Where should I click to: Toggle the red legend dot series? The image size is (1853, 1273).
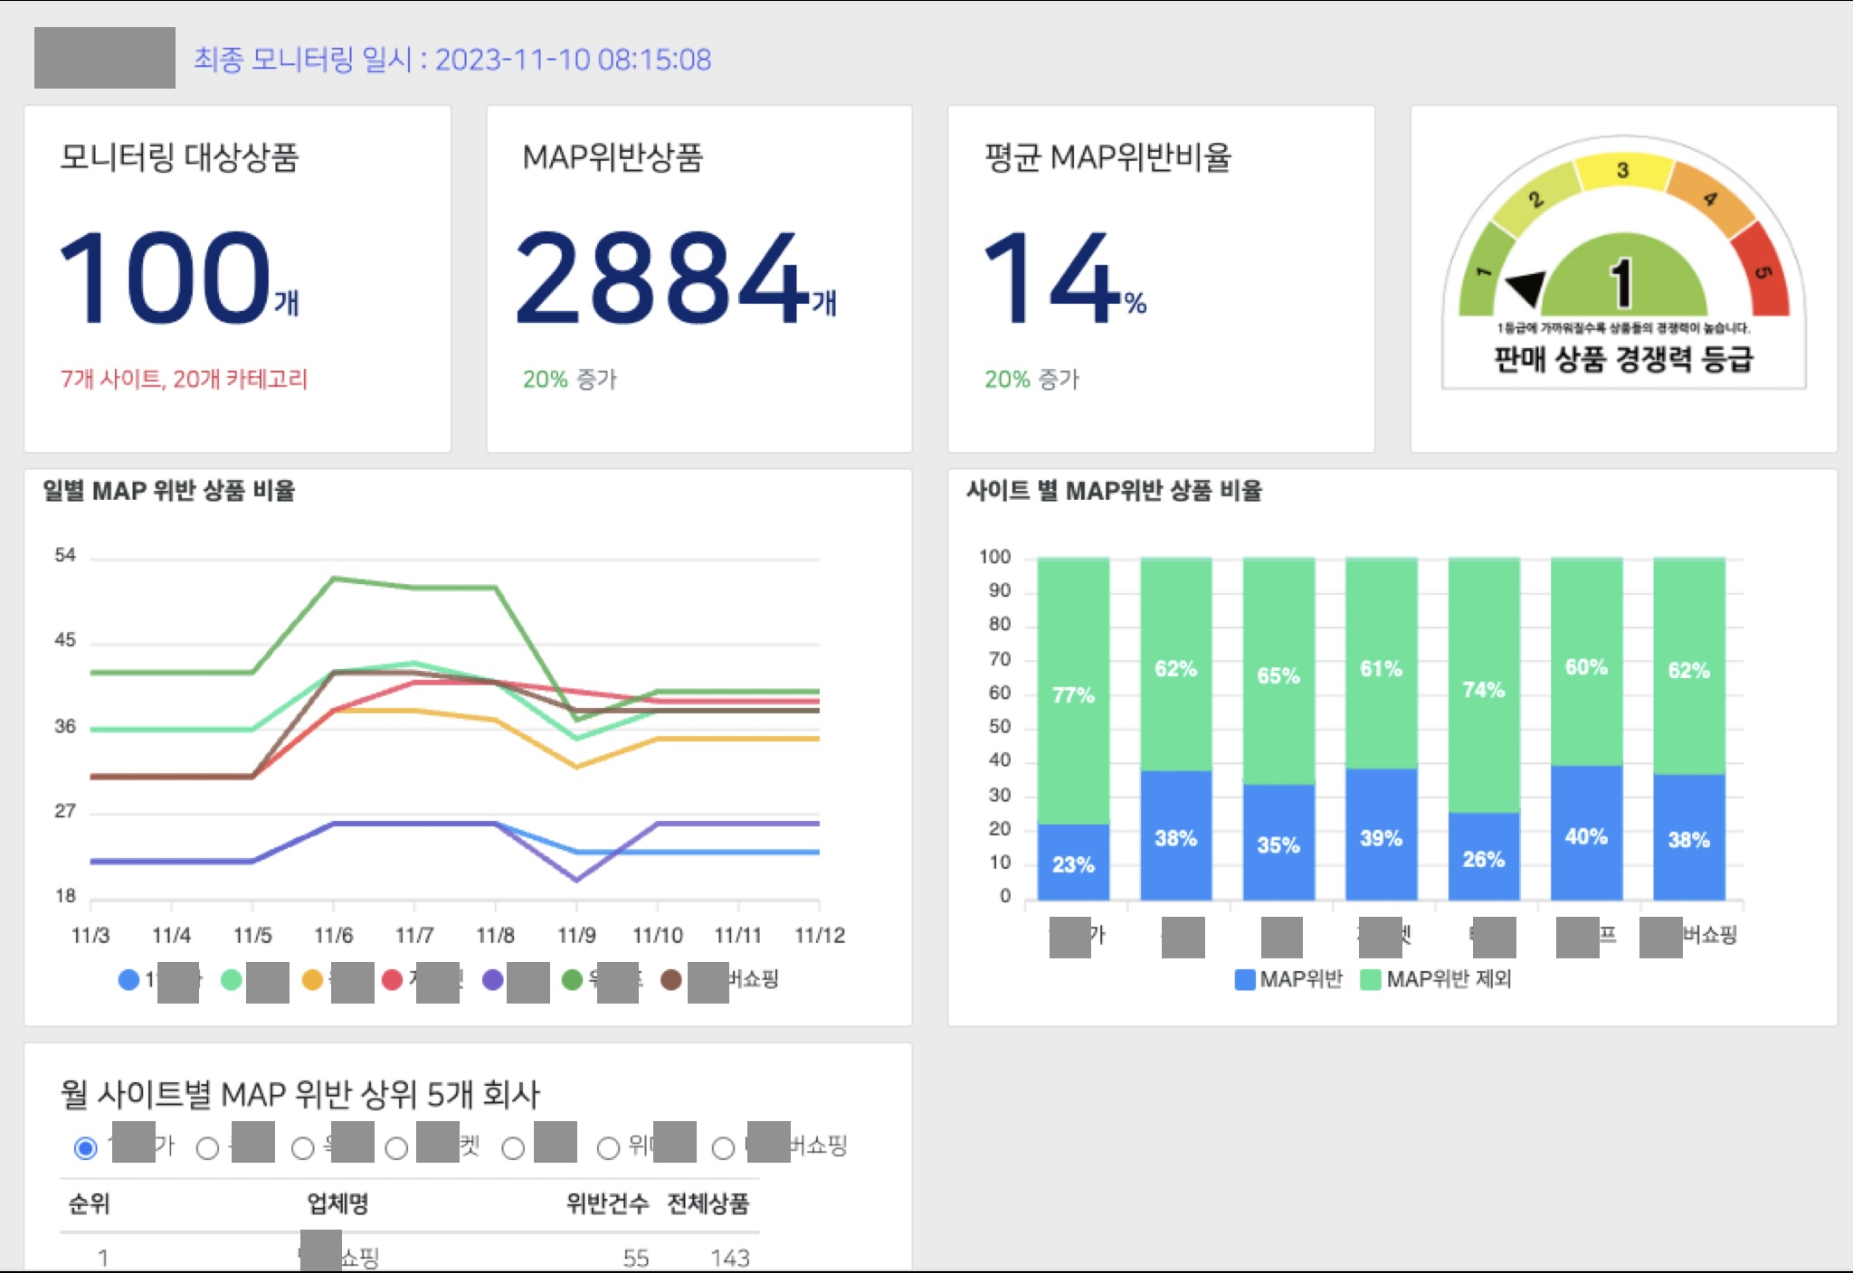(x=392, y=980)
